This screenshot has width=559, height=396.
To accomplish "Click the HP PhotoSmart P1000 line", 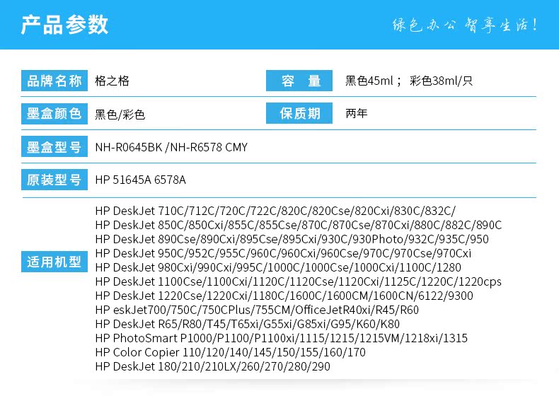I will (x=282, y=338).
